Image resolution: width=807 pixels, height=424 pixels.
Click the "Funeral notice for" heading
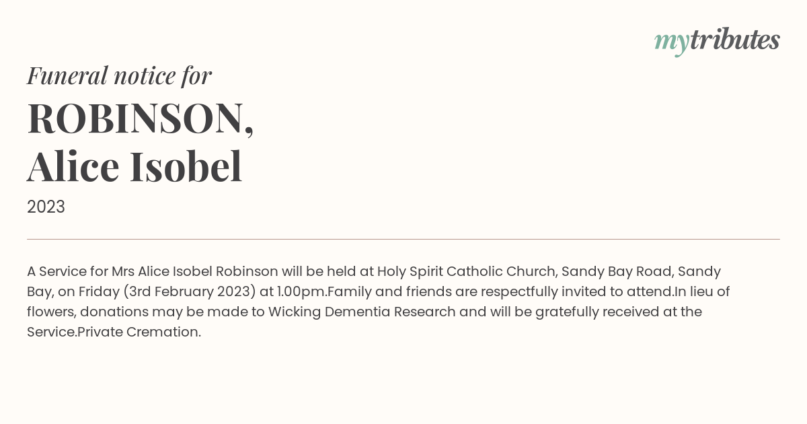click(119, 75)
